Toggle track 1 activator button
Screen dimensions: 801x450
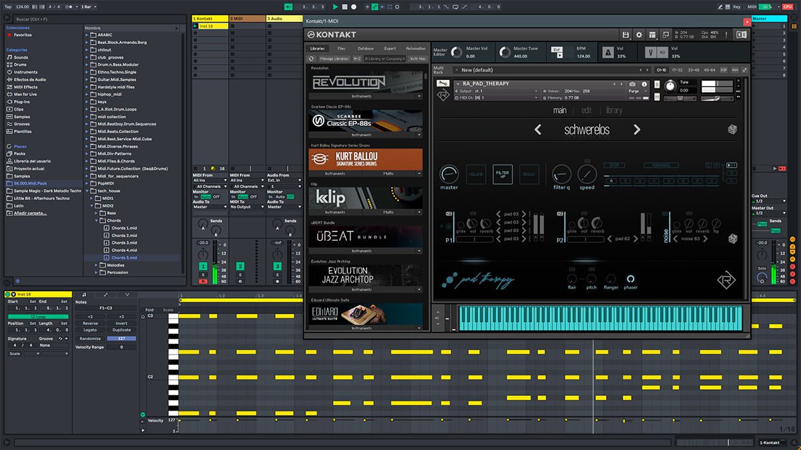tap(203, 266)
